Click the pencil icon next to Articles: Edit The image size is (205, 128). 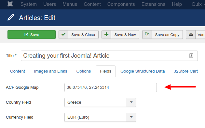[11, 17]
